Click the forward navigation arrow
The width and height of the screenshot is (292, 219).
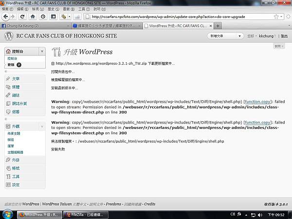[x=13, y=17]
